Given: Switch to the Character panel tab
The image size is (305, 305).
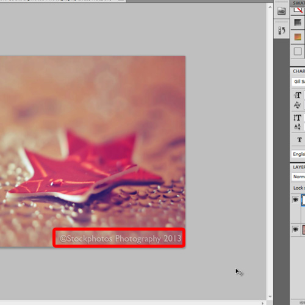Looking at the screenshot, I should (298, 71).
